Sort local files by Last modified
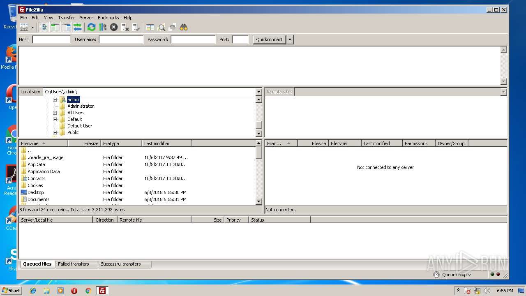The width and height of the screenshot is (526, 296). pos(166,143)
